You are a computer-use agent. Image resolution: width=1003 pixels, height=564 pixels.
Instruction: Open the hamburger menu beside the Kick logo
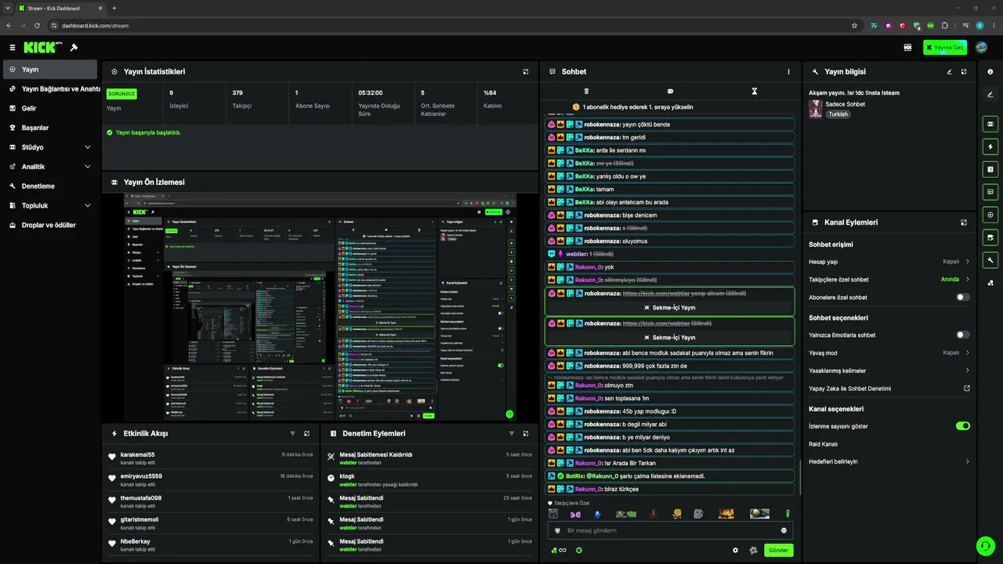tap(13, 48)
